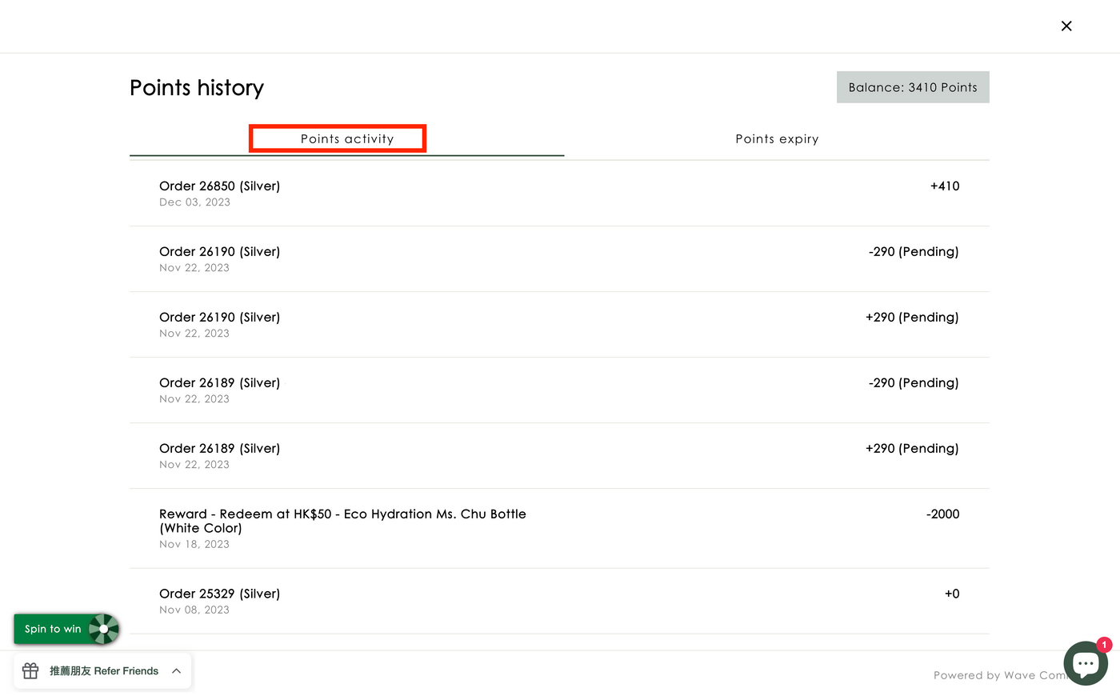Viewport: 1120px width, 696px height.
Task: Click the -2000 redeemed points value
Action: [942, 514]
